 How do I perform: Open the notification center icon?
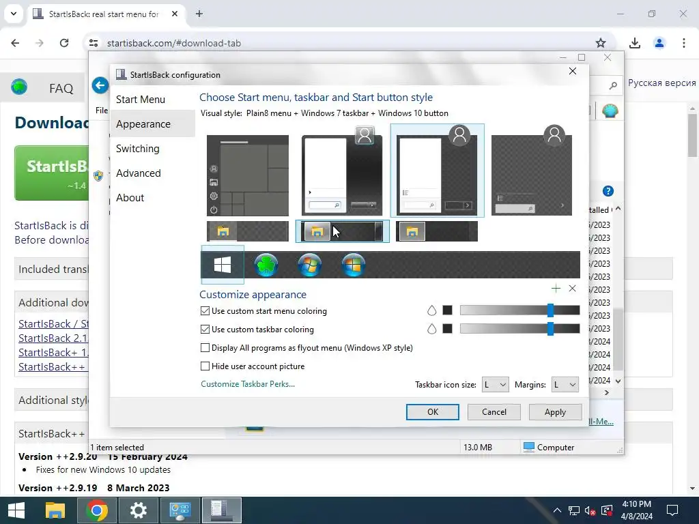coord(672,510)
